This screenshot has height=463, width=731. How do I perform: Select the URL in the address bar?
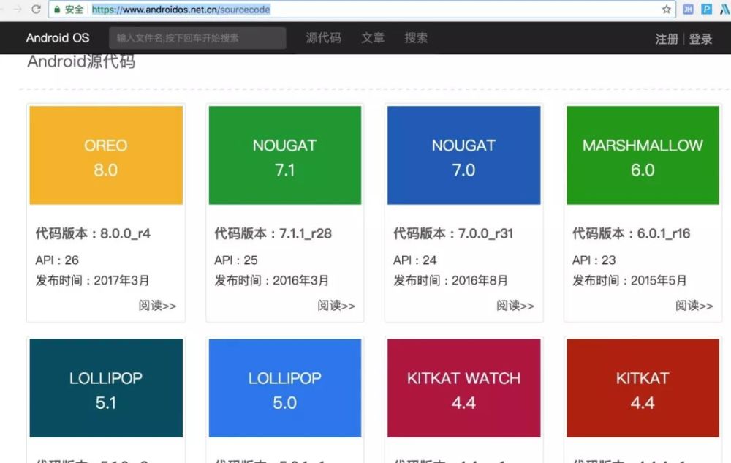click(x=181, y=10)
